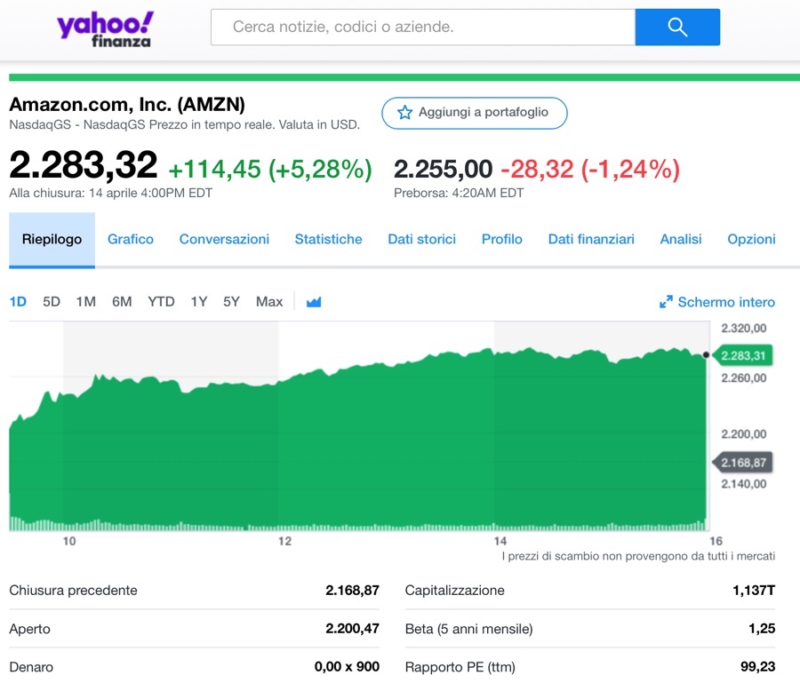
Task: Click the Capitalizzazione value 1,137T
Action: coord(754,591)
